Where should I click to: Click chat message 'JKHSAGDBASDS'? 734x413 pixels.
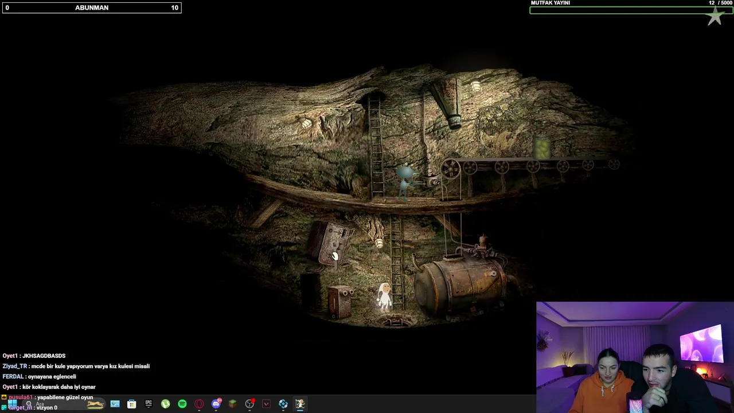click(x=44, y=356)
